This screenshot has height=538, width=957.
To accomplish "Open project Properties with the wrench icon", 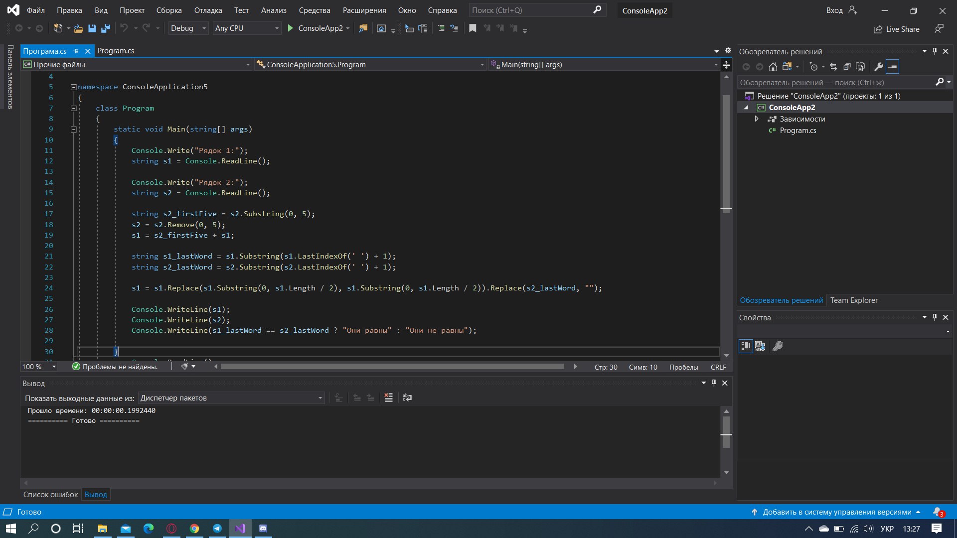I will pyautogui.click(x=878, y=67).
